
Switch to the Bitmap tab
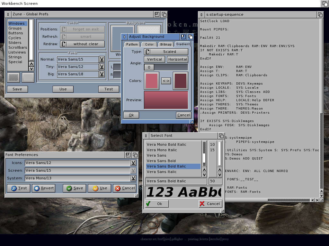pyautogui.click(x=166, y=45)
